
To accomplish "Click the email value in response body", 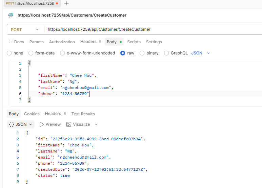I will tap(83, 157).
